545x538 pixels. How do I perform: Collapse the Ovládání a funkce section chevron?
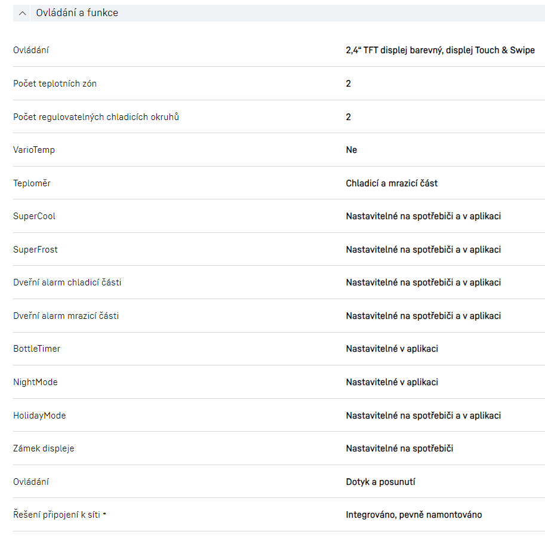pos(23,13)
